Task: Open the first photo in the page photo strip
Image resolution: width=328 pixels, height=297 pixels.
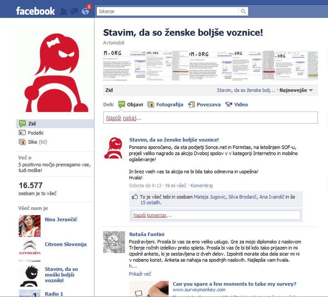Action: pyautogui.click(x=125, y=66)
